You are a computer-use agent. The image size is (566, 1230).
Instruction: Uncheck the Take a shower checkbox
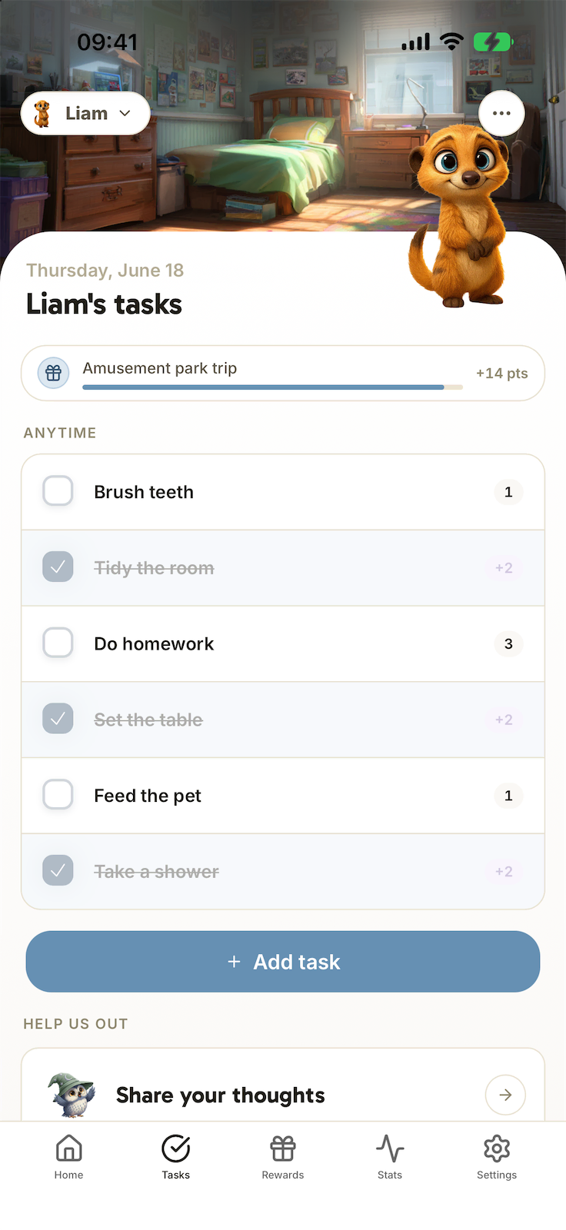click(x=58, y=870)
